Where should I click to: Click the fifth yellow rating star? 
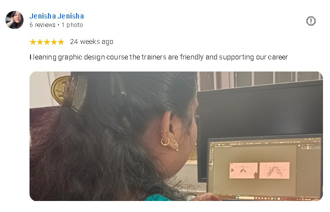click(61, 42)
